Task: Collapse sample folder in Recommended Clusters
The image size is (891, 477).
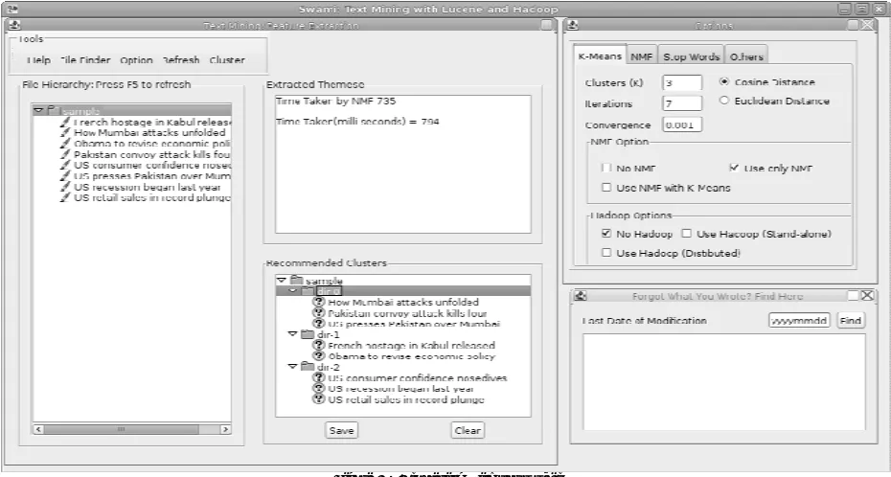Action: tap(282, 280)
